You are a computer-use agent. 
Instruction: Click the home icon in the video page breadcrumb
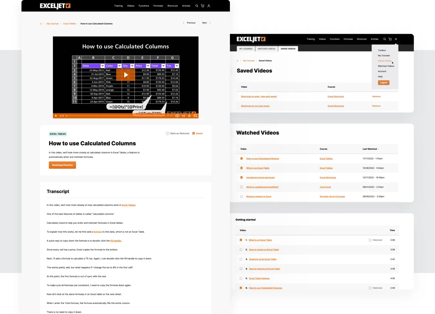coord(41,24)
